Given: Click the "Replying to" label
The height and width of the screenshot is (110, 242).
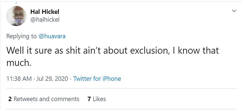Looking at the screenshot, I should click(22, 36).
